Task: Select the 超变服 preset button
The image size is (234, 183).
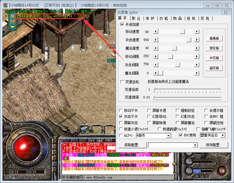Action: [214, 68]
